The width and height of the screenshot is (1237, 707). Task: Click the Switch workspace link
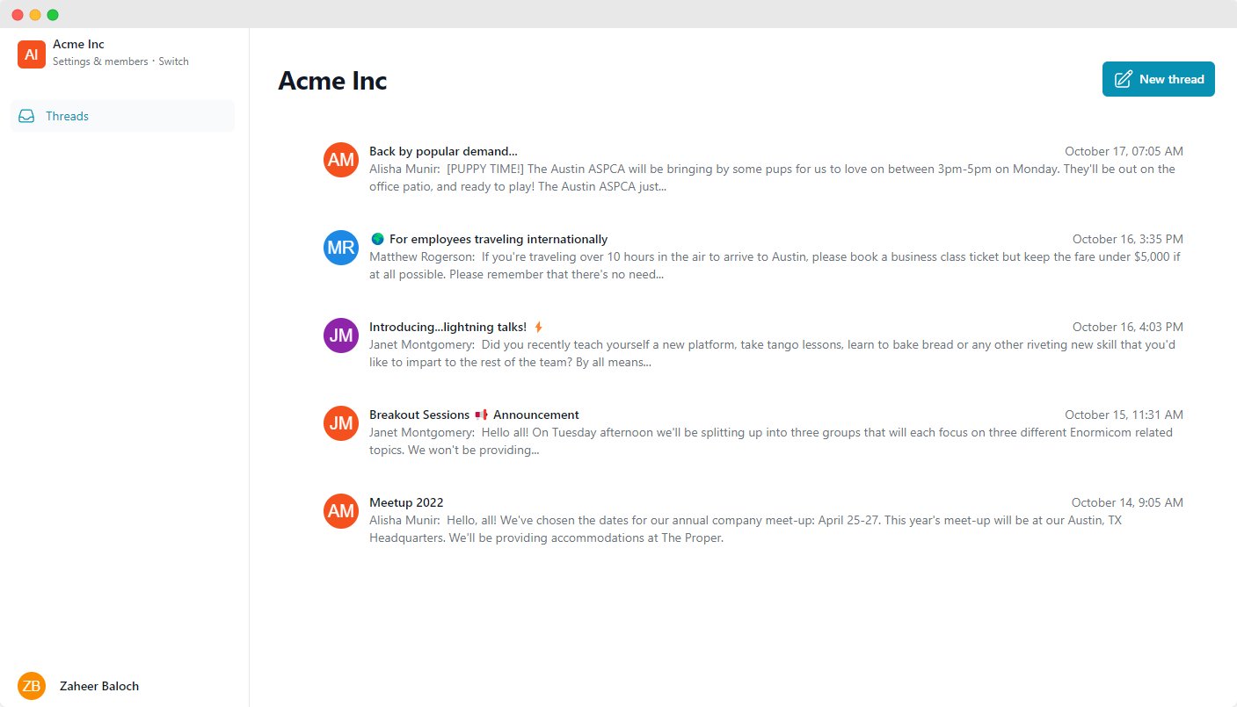[173, 61]
